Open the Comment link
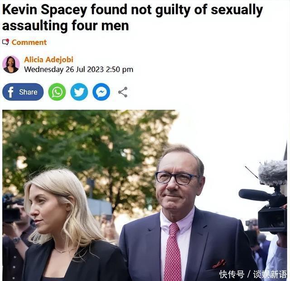The width and height of the screenshot is (290, 281). [29, 42]
